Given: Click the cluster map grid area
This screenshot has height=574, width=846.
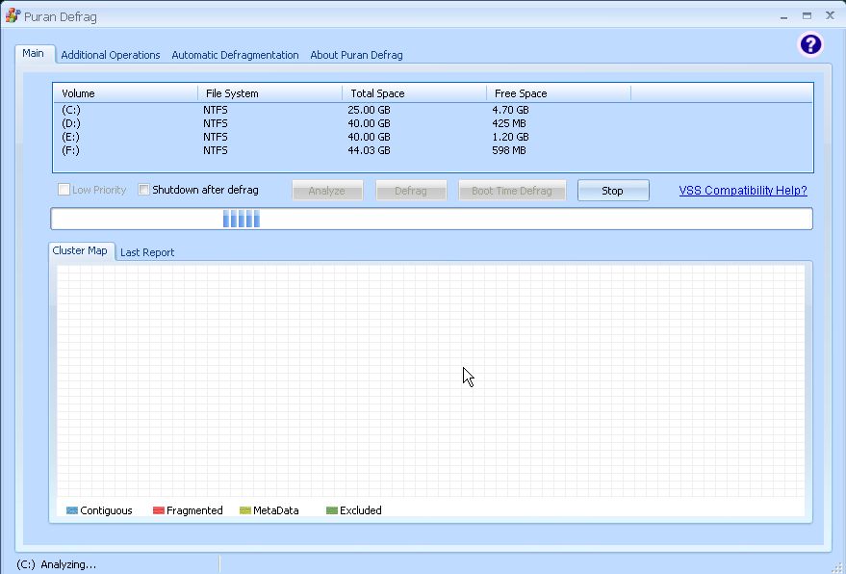Looking at the screenshot, I should coord(430,381).
